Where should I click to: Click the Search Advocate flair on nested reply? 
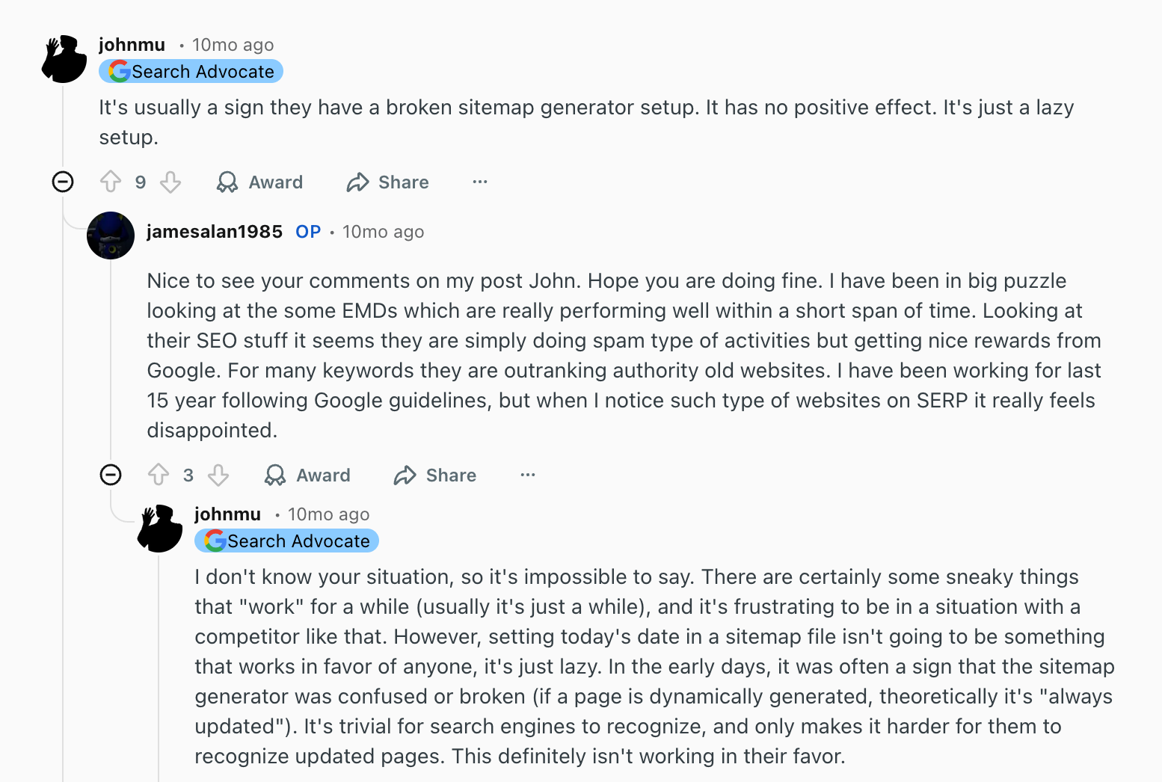click(287, 541)
